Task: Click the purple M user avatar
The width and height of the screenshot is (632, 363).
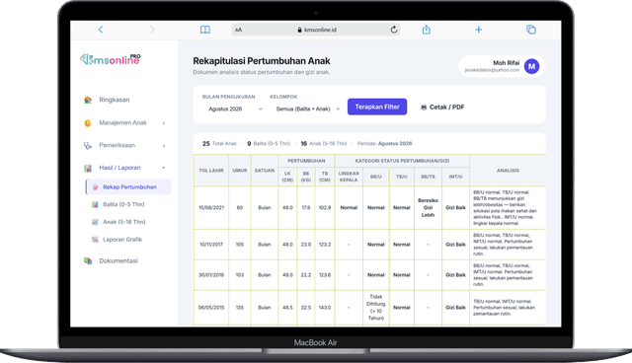Action: click(531, 66)
